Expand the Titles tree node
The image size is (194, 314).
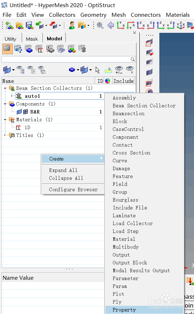(5, 135)
